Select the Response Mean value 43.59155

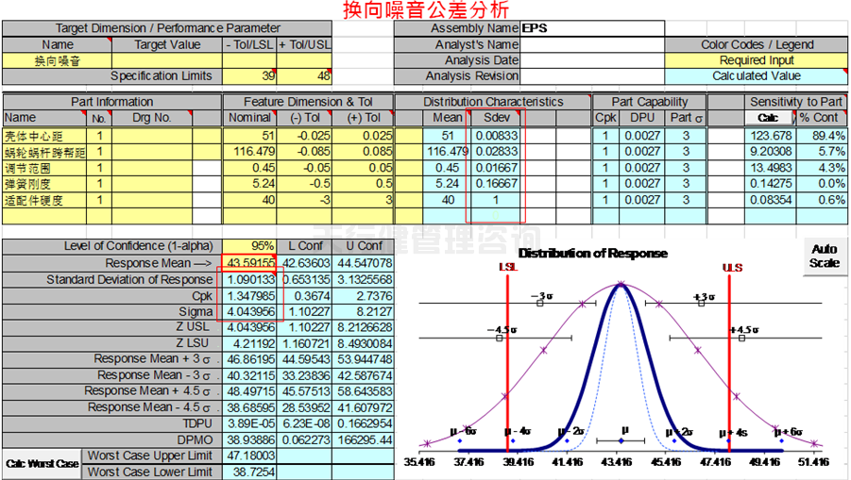pos(250,263)
